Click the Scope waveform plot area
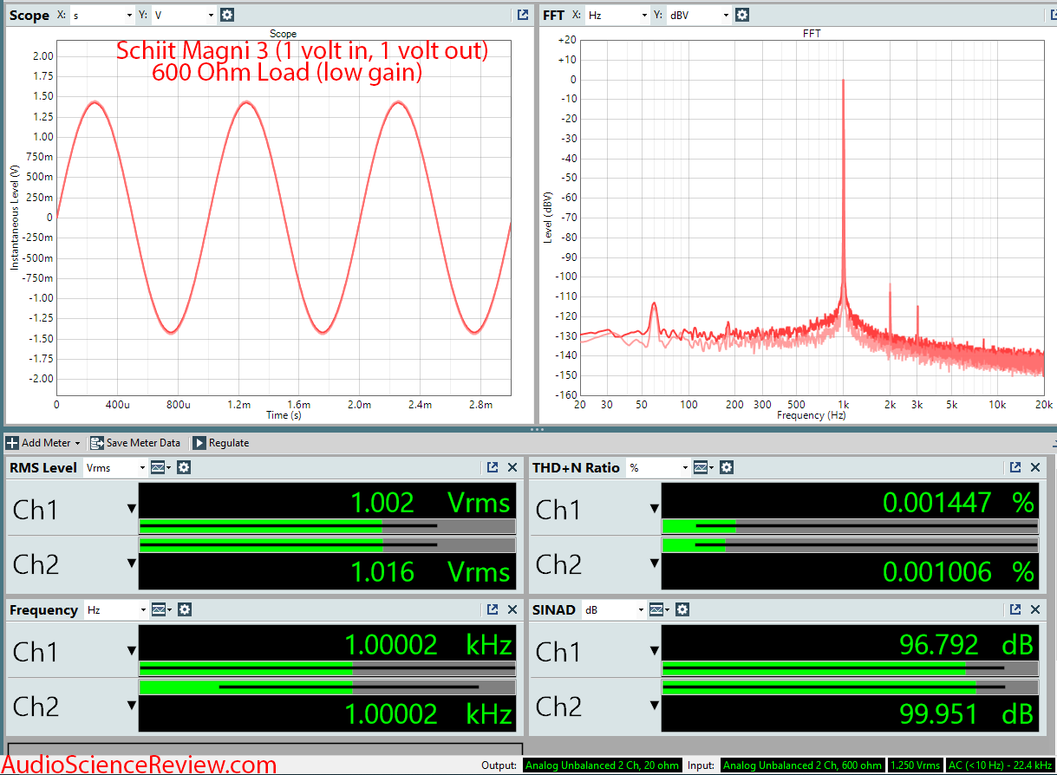The image size is (1057, 775). click(x=284, y=217)
